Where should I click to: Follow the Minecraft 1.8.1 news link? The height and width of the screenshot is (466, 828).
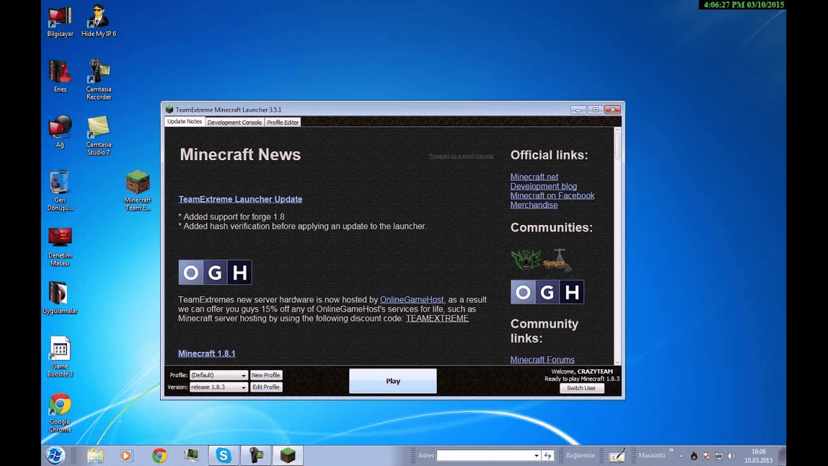(207, 353)
